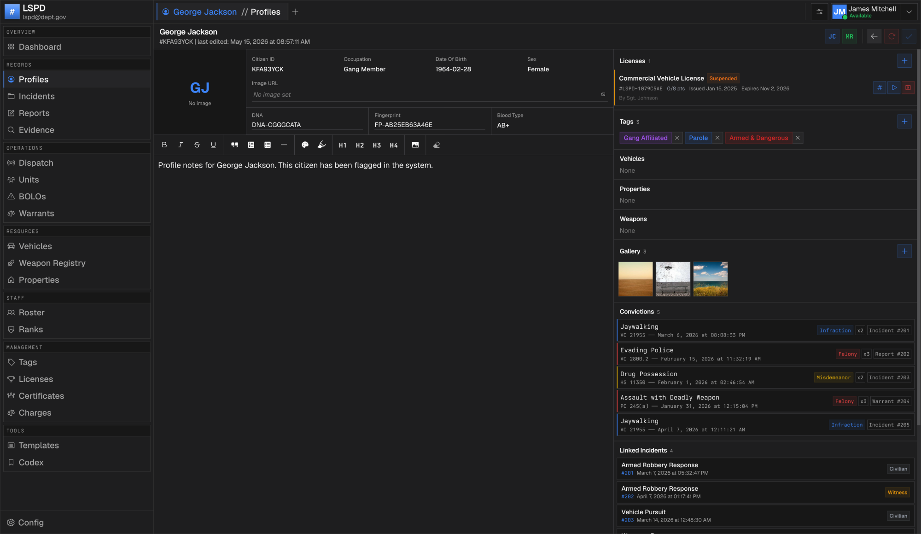Add a new tag with plus button

coord(904,122)
